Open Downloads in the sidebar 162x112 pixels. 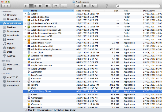click(12, 35)
